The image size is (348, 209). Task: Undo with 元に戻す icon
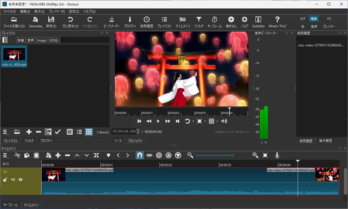pos(70,22)
